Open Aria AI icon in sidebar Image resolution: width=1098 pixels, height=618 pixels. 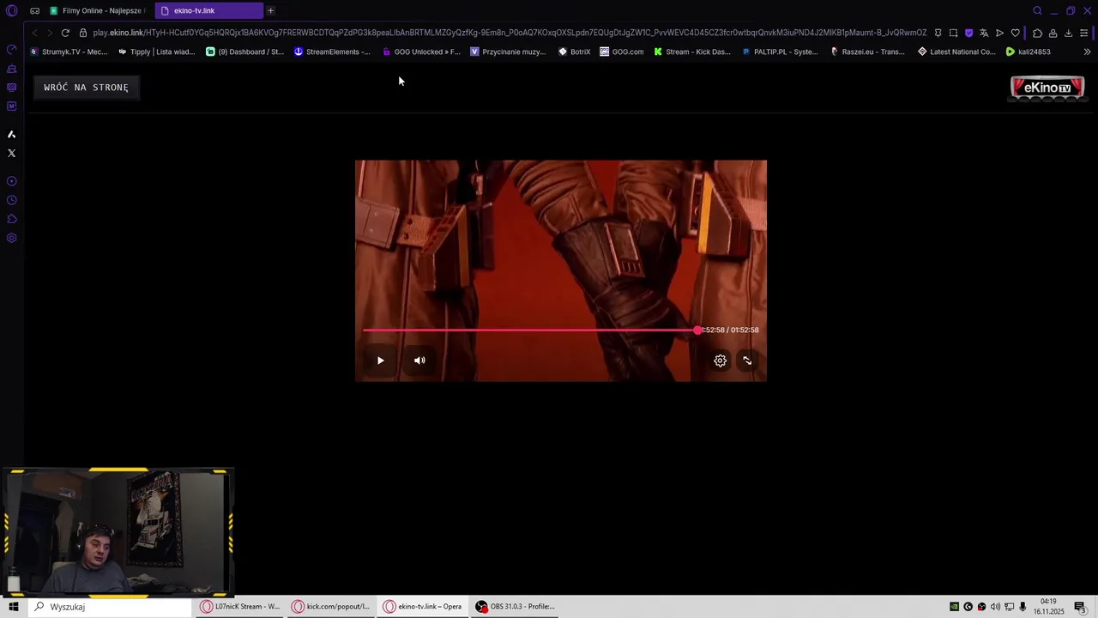(12, 135)
